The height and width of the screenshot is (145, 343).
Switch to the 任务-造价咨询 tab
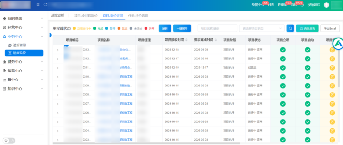click(x=138, y=16)
